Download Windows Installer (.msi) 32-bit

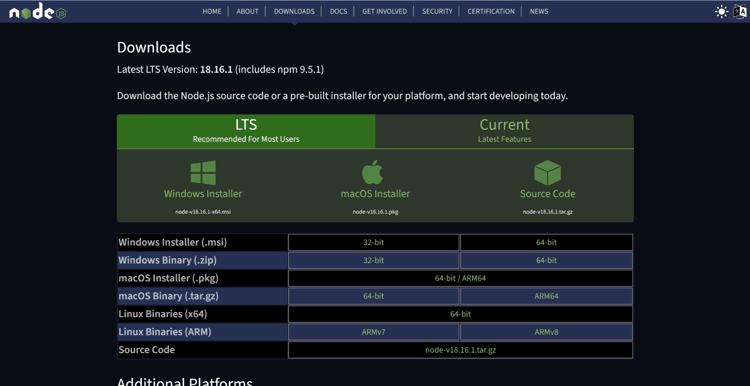tap(373, 242)
